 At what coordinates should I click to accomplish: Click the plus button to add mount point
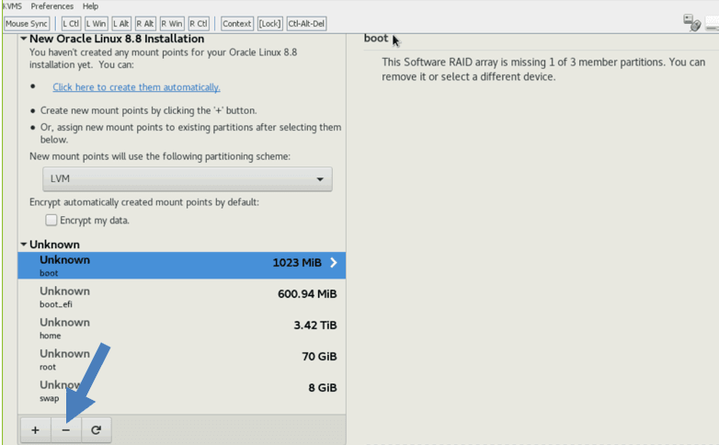point(35,430)
